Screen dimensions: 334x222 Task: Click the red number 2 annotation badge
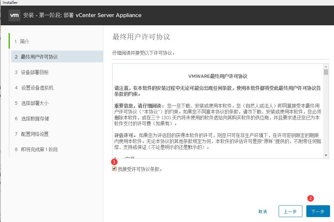click(310, 198)
